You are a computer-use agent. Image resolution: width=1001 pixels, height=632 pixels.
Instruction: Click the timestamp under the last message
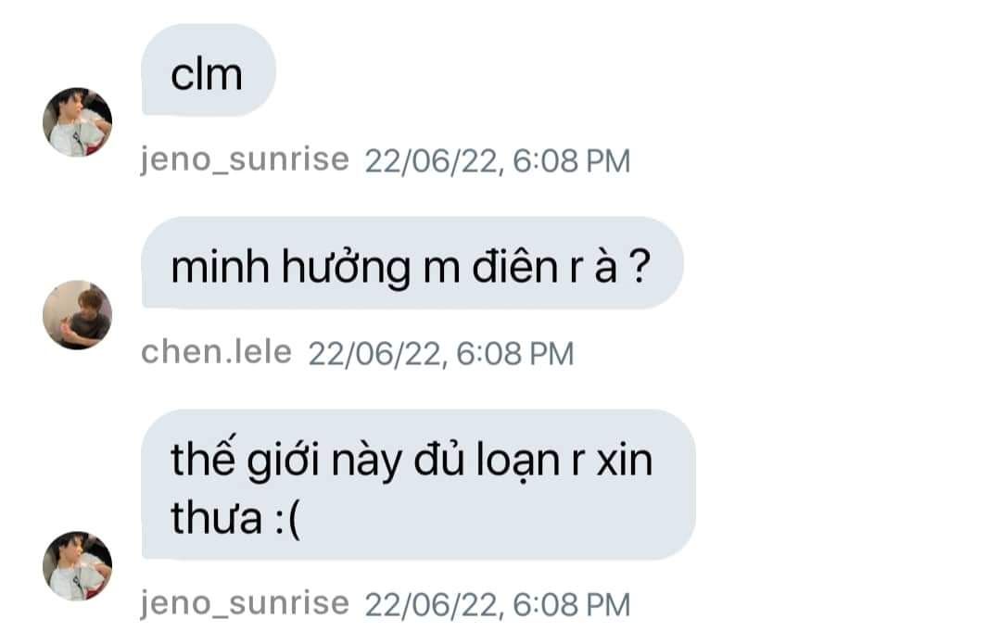click(x=498, y=604)
